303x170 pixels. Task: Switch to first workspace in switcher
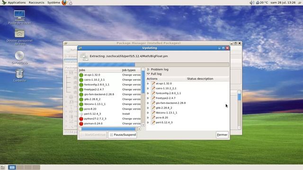point(12,167)
